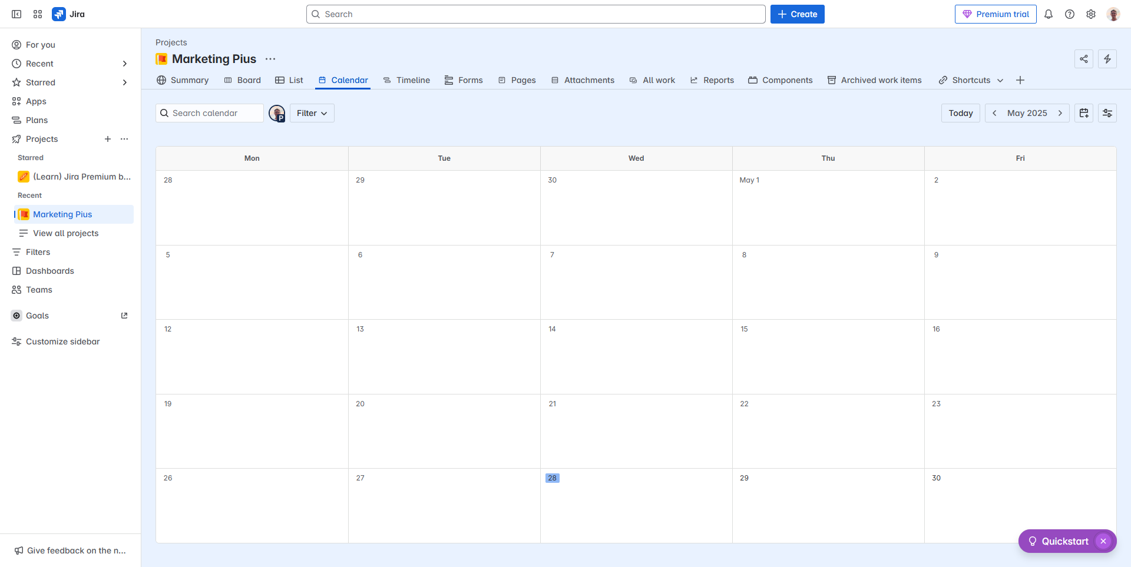1131x567 pixels.
Task: Open the app switcher grid icon
Action: click(38, 14)
